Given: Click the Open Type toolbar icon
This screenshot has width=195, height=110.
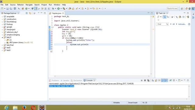Looking at the screenshot, I should [70, 9].
